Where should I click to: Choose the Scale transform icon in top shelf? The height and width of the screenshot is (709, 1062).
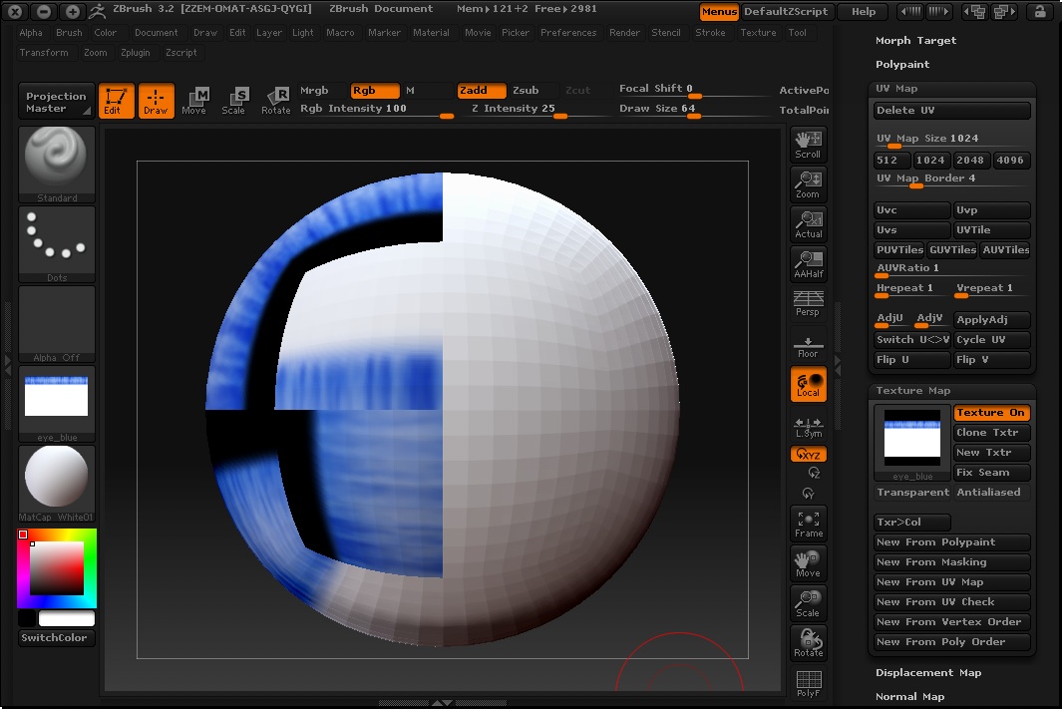click(233, 101)
